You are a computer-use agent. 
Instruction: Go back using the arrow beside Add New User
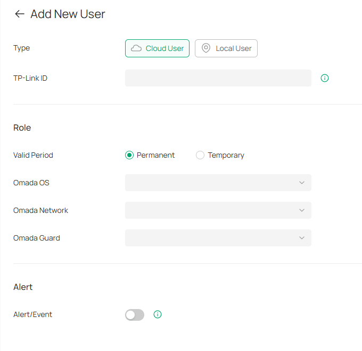[x=20, y=14]
